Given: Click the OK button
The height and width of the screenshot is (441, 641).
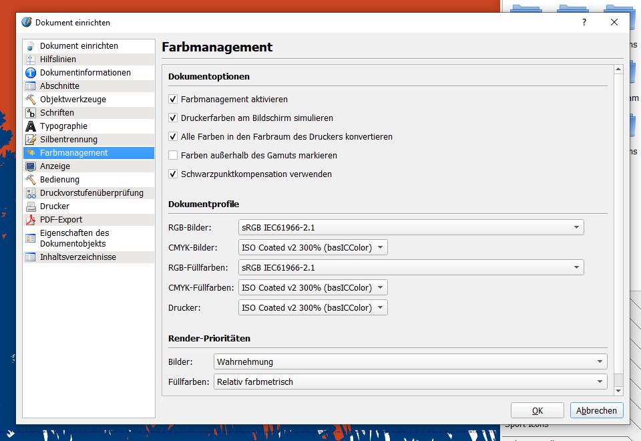Looking at the screenshot, I should tap(537, 411).
